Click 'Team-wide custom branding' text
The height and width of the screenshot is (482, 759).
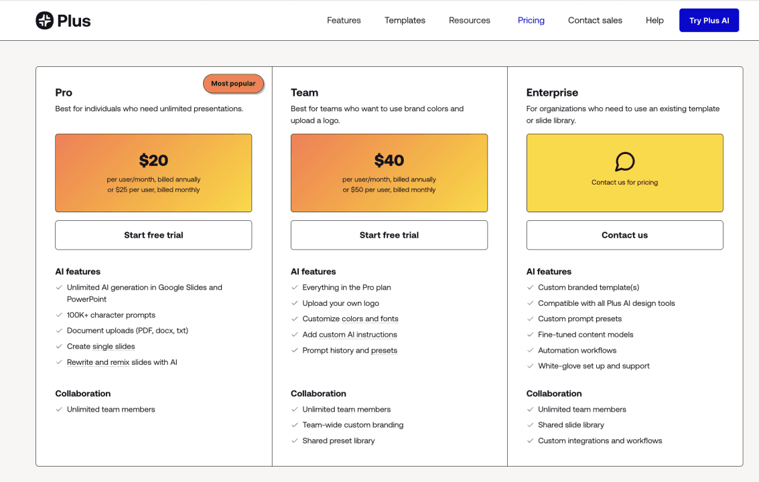click(353, 425)
